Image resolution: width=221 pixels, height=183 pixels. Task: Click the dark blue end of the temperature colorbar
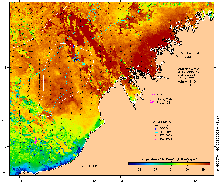coord(130,164)
